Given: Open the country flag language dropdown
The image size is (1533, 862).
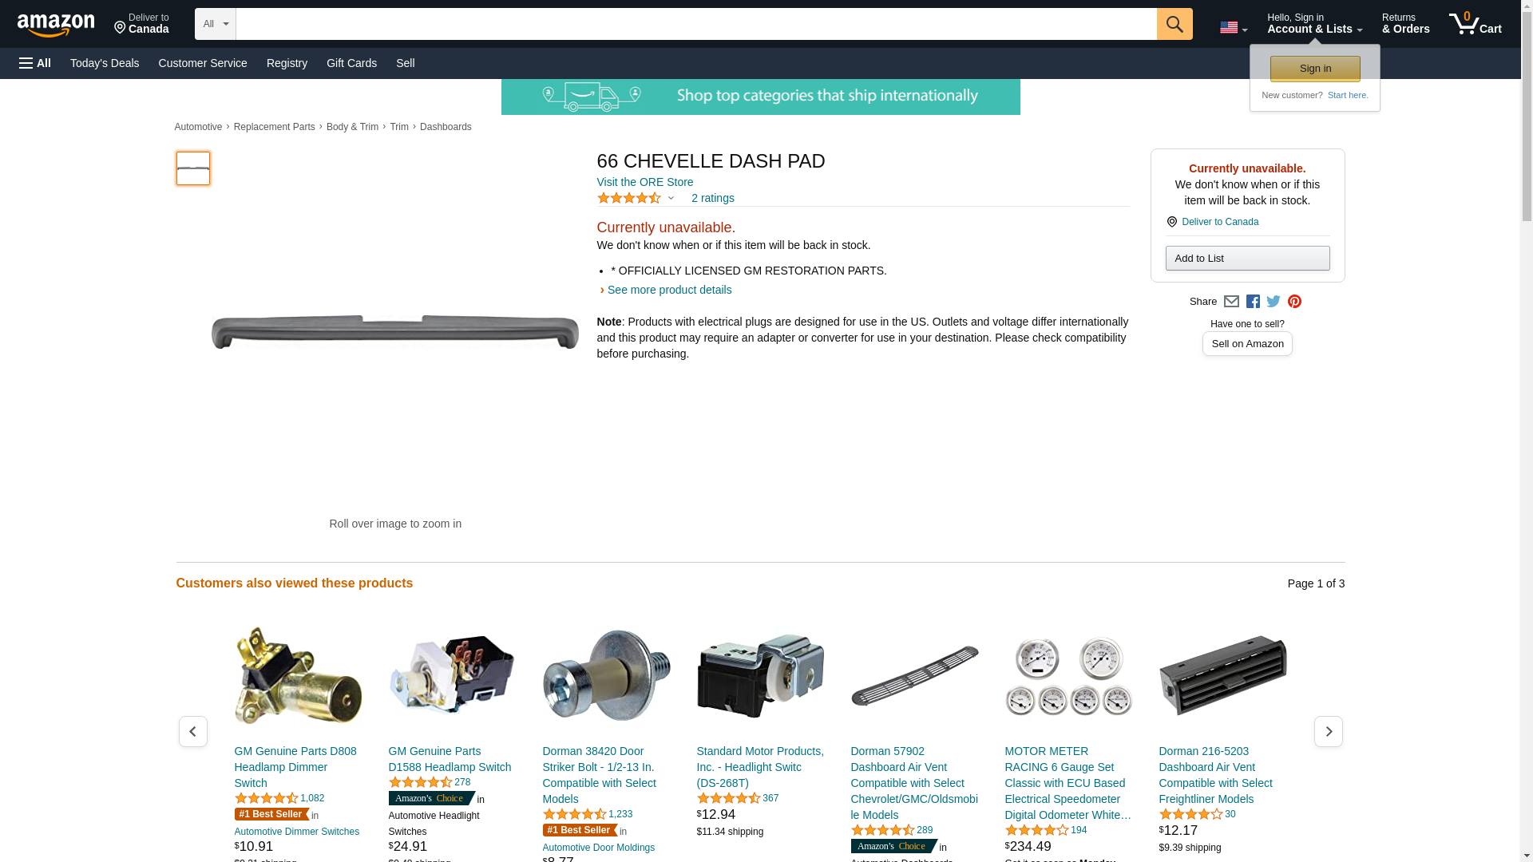Looking at the screenshot, I should (1233, 27).
